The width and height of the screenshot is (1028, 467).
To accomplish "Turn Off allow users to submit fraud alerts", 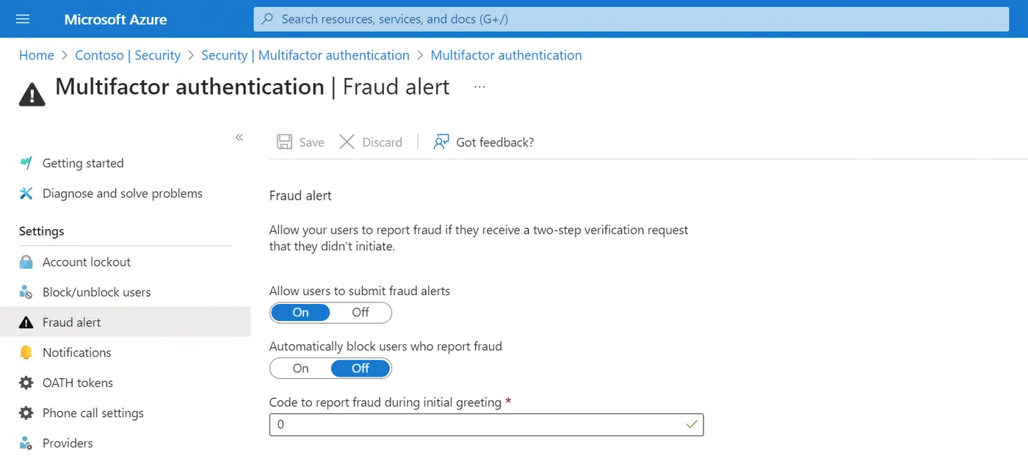I will pyautogui.click(x=361, y=312).
